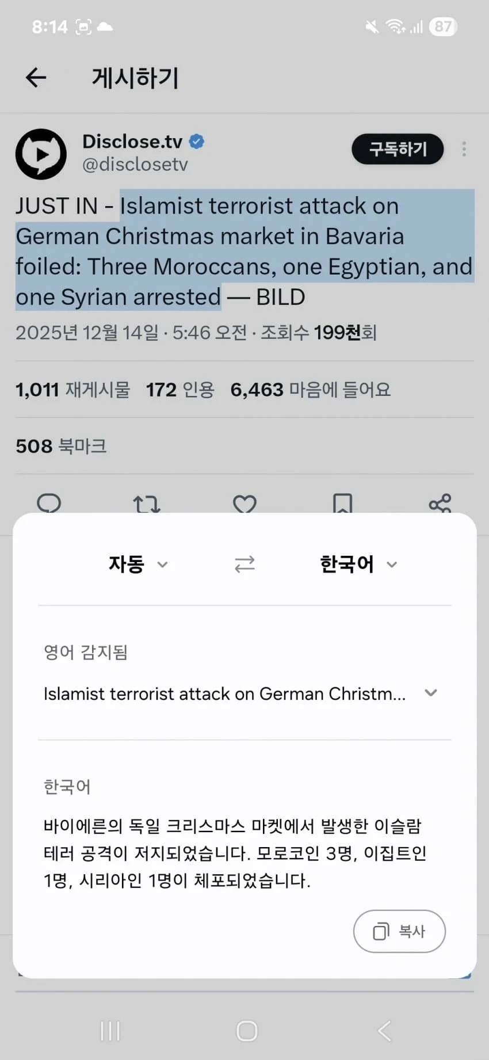Open the 자동 source language dropdown
This screenshot has height=1060, width=489.
138,564
